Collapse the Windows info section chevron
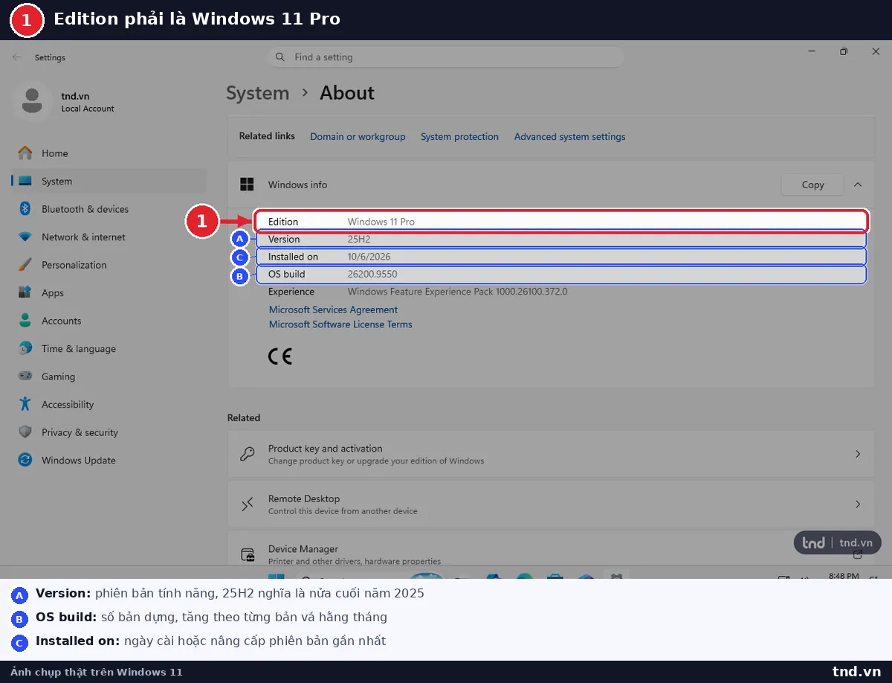Viewport: 892px width, 683px height. [x=858, y=185]
